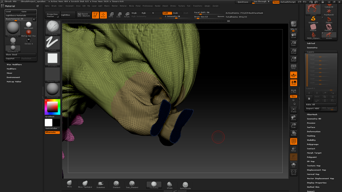Pick the hPolish brush
The width and height of the screenshot is (342, 192).
pos(170,185)
